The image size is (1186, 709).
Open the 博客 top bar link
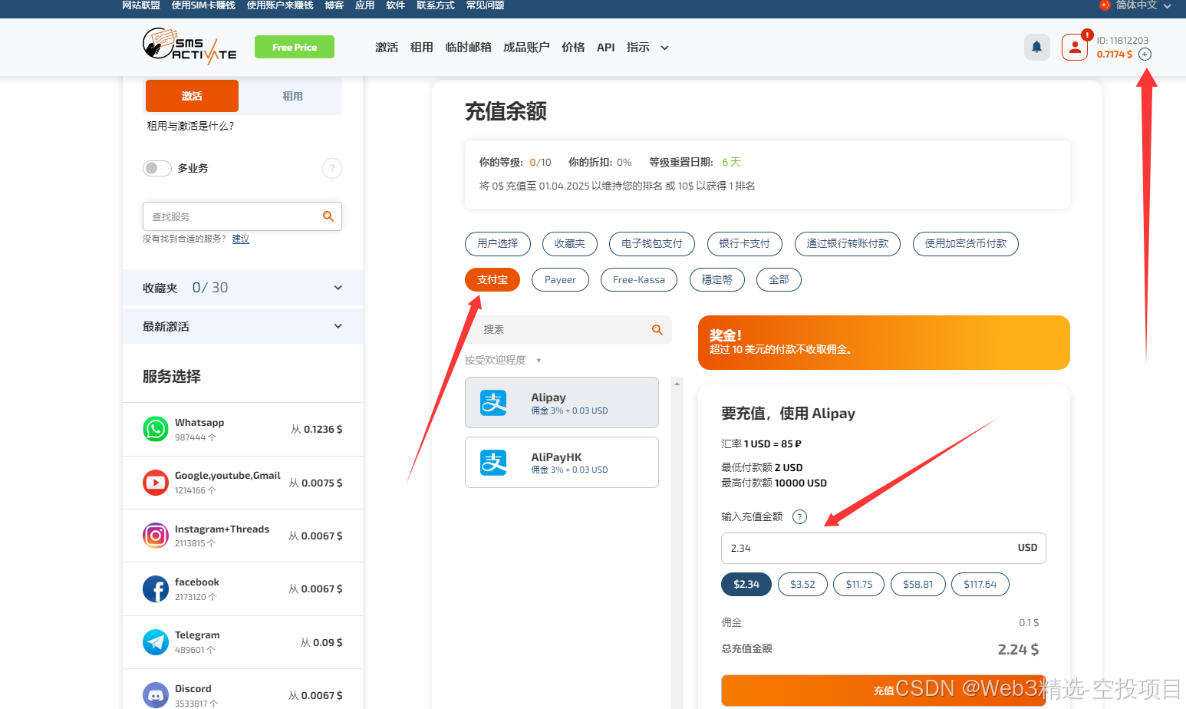pyautogui.click(x=334, y=5)
